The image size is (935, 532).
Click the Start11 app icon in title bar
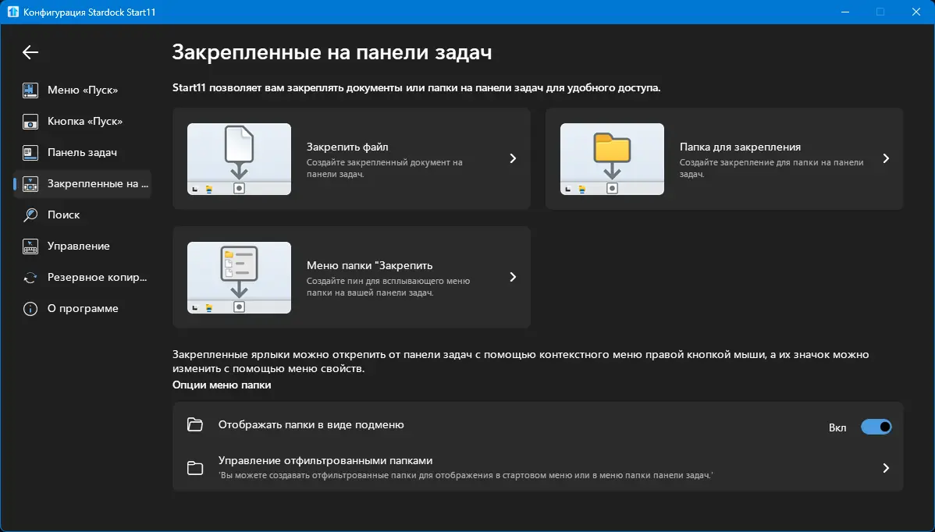pyautogui.click(x=12, y=12)
